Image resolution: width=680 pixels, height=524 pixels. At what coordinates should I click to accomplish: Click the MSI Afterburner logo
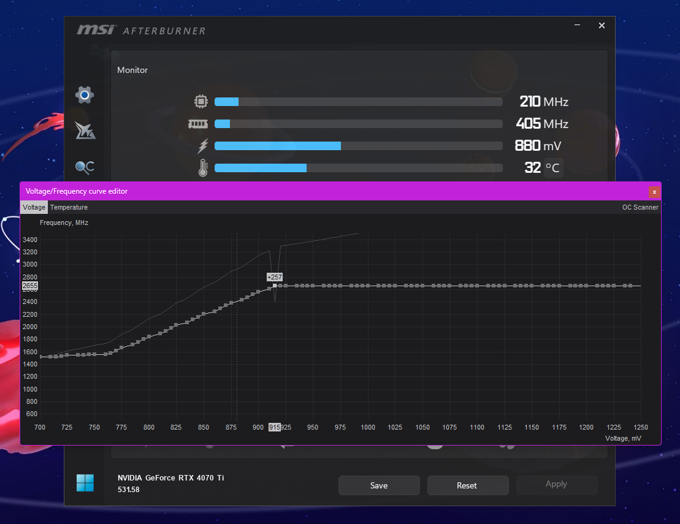pos(142,30)
